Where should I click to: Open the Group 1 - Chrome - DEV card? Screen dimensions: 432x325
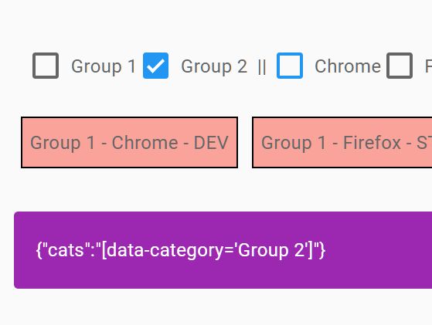[x=129, y=142]
